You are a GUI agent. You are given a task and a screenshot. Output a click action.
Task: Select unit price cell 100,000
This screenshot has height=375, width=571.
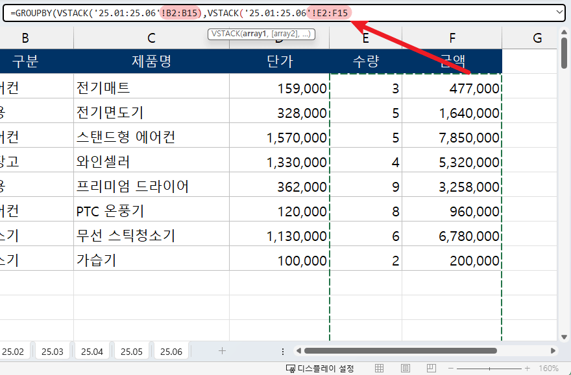point(279,258)
